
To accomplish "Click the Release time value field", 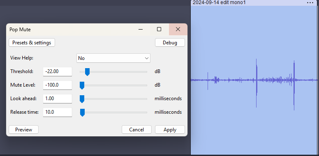I will coord(58,112).
